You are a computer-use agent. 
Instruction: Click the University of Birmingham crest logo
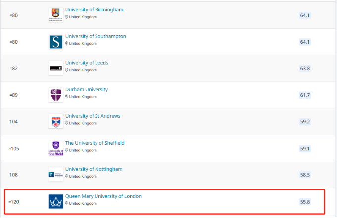pos(56,15)
